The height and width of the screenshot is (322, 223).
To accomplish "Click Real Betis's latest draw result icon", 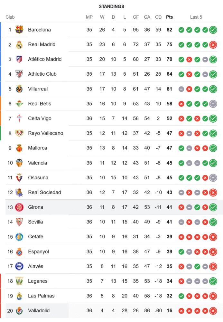I will [x=213, y=104].
